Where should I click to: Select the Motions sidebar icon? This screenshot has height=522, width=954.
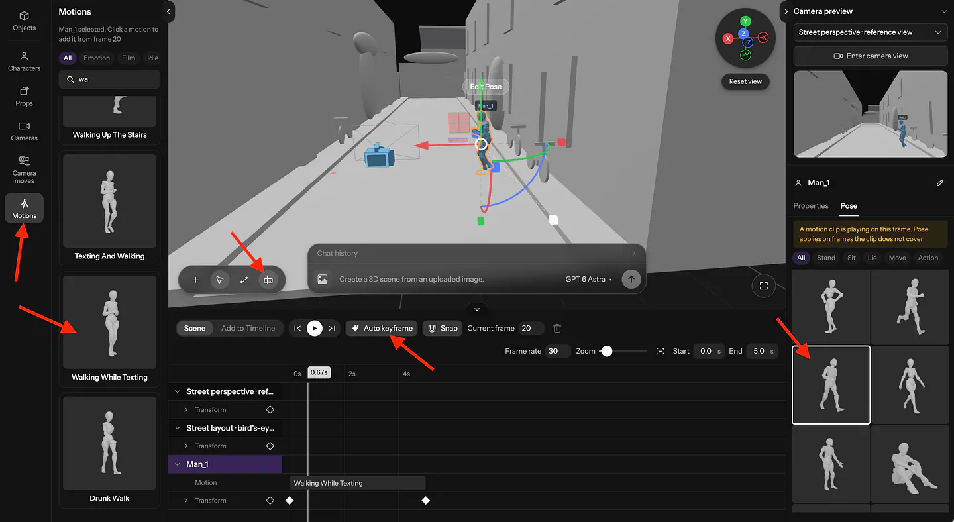pyautogui.click(x=25, y=208)
